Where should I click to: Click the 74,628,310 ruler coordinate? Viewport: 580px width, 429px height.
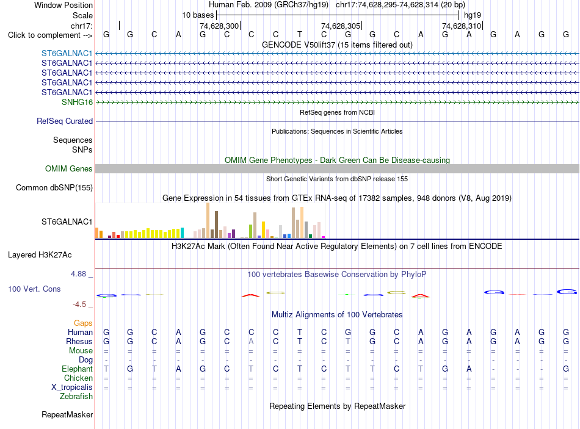(462, 26)
